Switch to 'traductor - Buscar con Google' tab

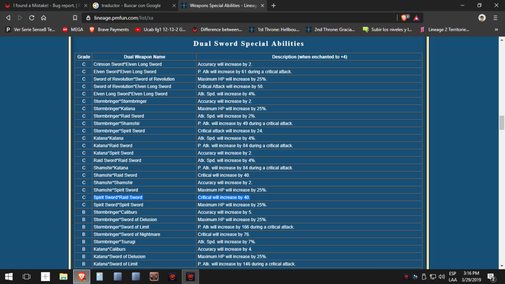click(x=132, y=6)
